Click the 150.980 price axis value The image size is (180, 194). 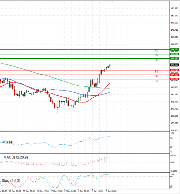[x=174, y=8]
